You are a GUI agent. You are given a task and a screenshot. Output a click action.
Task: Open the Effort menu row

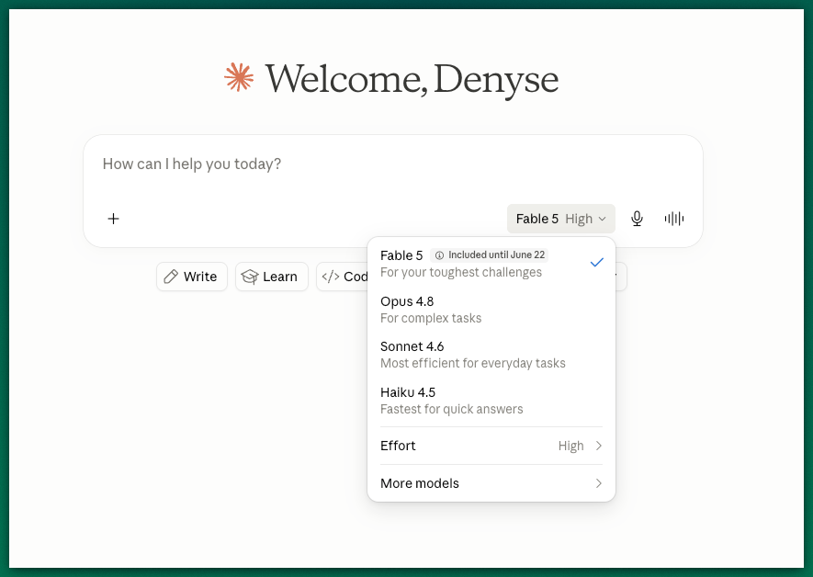tap(491, 446)
